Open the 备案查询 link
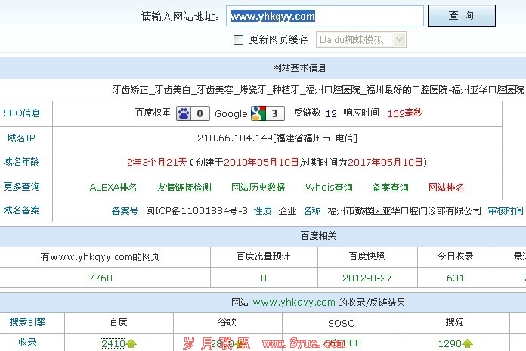Viewport: 526px width, 351px height. coord(390,187)
